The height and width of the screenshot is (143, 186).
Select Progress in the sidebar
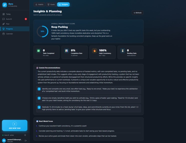click(15, 29)
